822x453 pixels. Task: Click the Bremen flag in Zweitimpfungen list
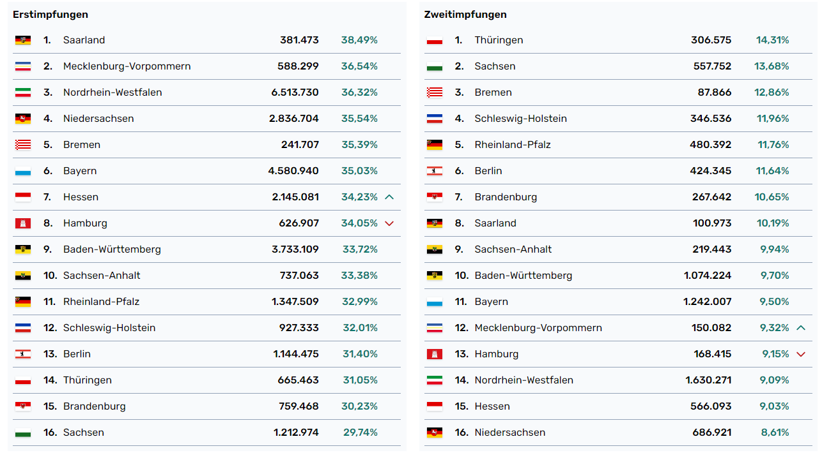(x=435, y=93)
